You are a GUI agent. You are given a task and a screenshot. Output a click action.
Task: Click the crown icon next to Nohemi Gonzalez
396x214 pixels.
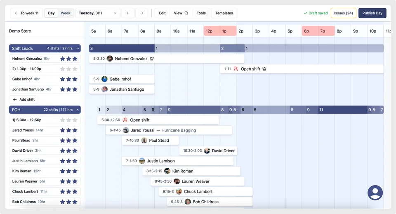(152, 59)
